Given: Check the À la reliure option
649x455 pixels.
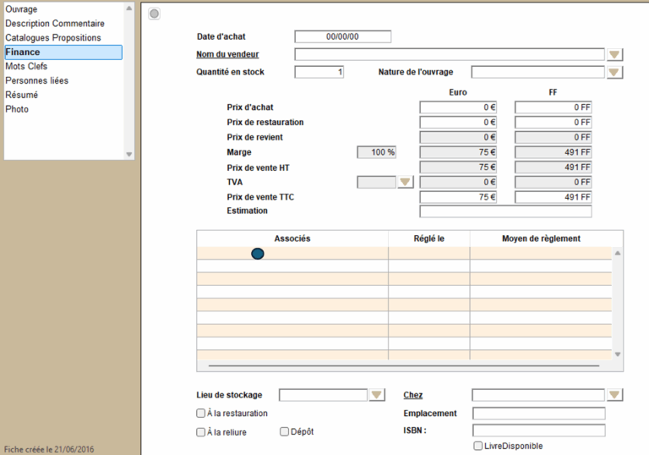Looking at the screenshot, I should click(x=201, y=432).
